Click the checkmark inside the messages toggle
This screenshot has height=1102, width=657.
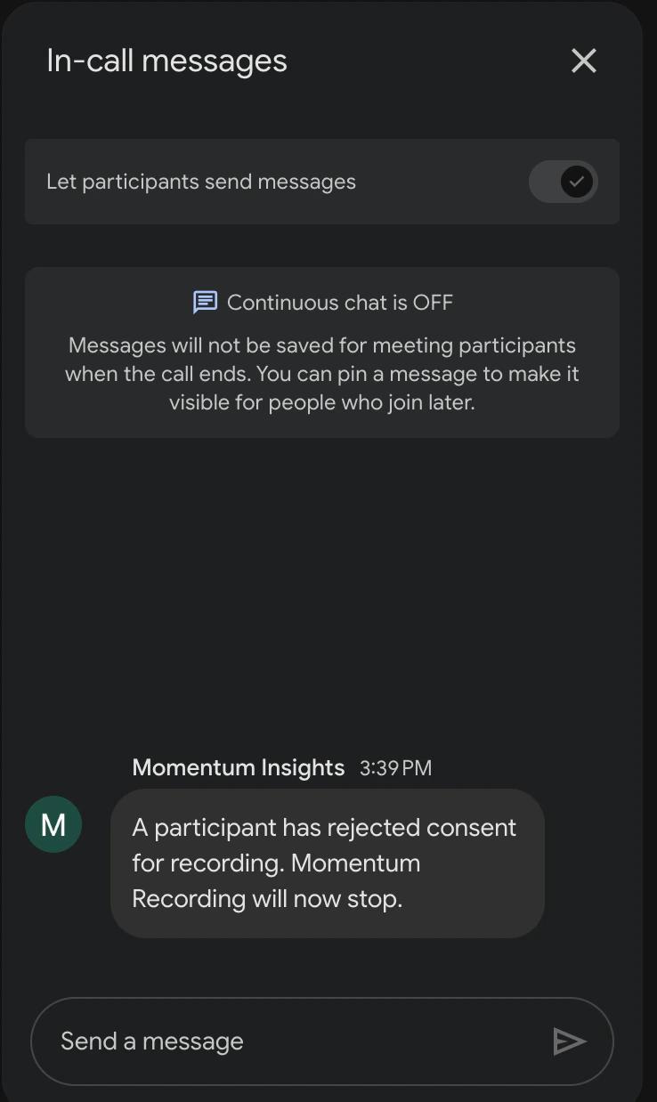[577, 182]
